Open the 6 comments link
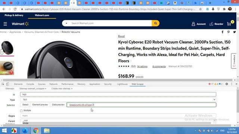The image size is (239, 134). coord(159,66)
